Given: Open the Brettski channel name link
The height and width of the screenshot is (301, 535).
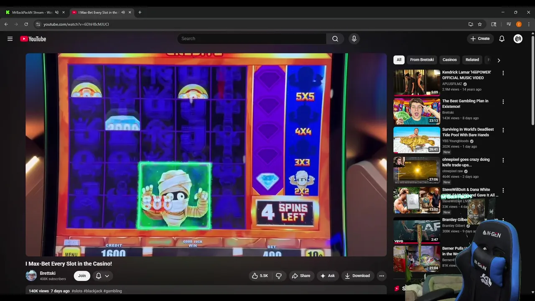Looking at the screenshot, I should [x=48, y=273].
